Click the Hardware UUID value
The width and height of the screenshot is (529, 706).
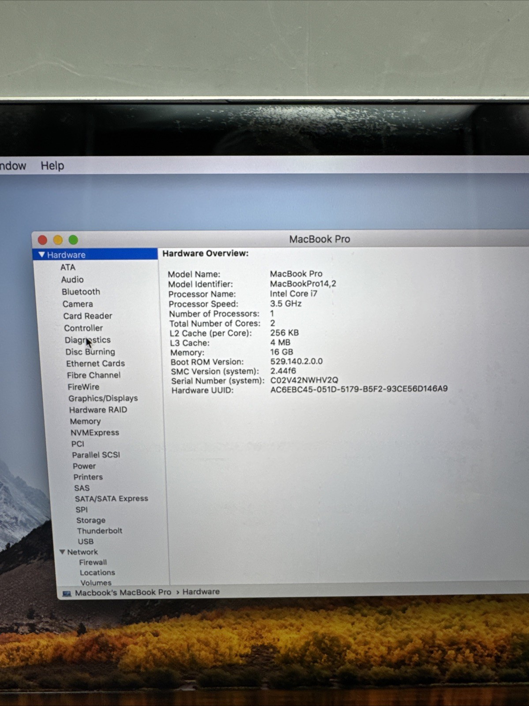359,389
